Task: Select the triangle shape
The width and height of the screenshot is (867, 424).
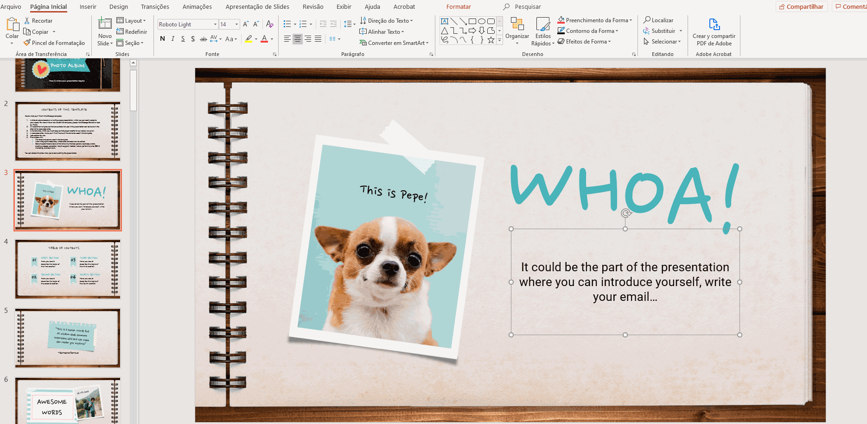Action: 445,31
